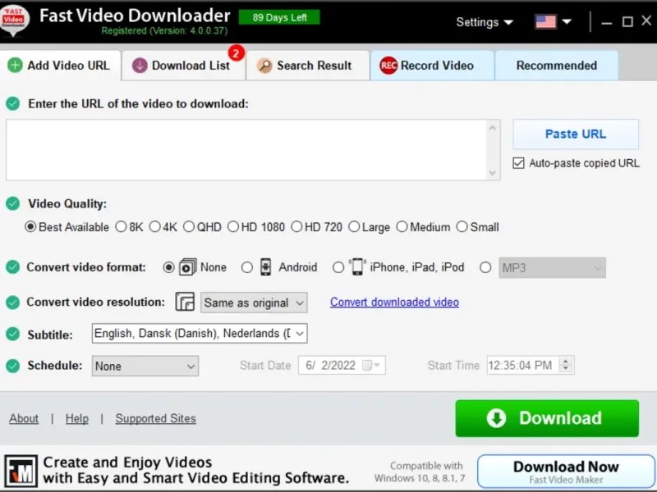This screenshot has width=657, height=492.
Task: Click the 89 Days Left badge
Action: click(x=279, y=17)
